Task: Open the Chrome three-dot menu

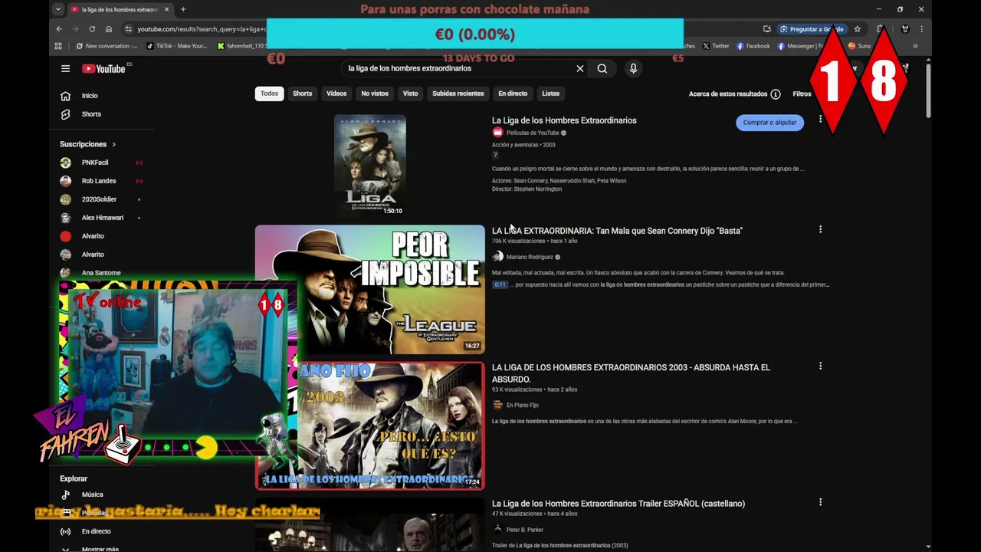Action: 921,29
